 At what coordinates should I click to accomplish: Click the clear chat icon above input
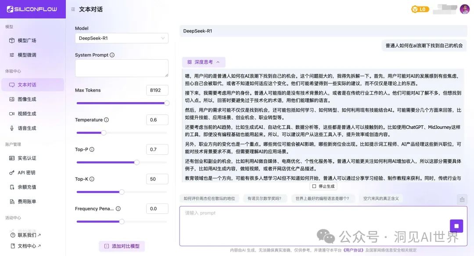(462, 199)
